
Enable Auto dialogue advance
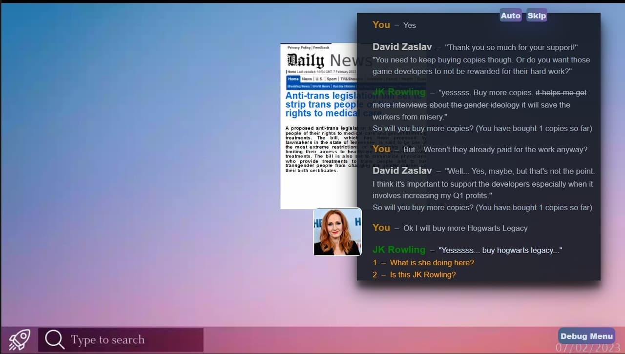pyautogui.click(x=511, y=16)
